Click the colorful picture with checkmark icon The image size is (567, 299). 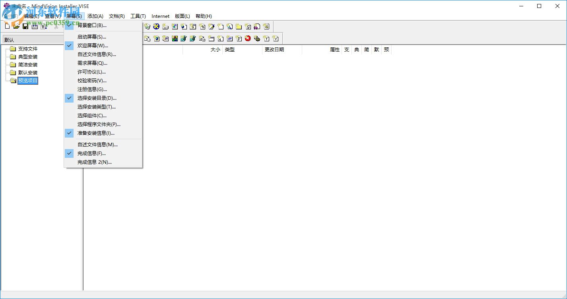pyautogui.click(x=175, y=39)
